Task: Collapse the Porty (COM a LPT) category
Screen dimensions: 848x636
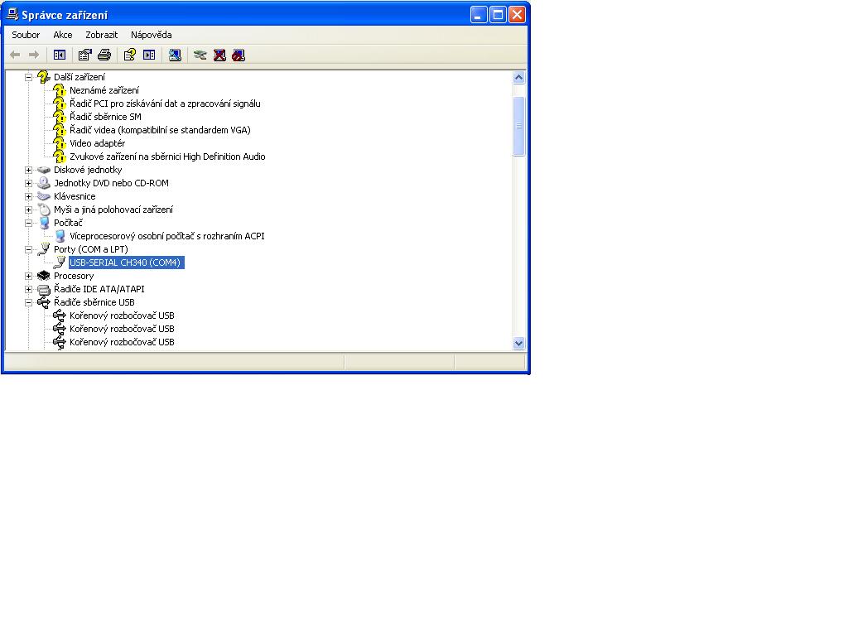Action: pos(29,249)
